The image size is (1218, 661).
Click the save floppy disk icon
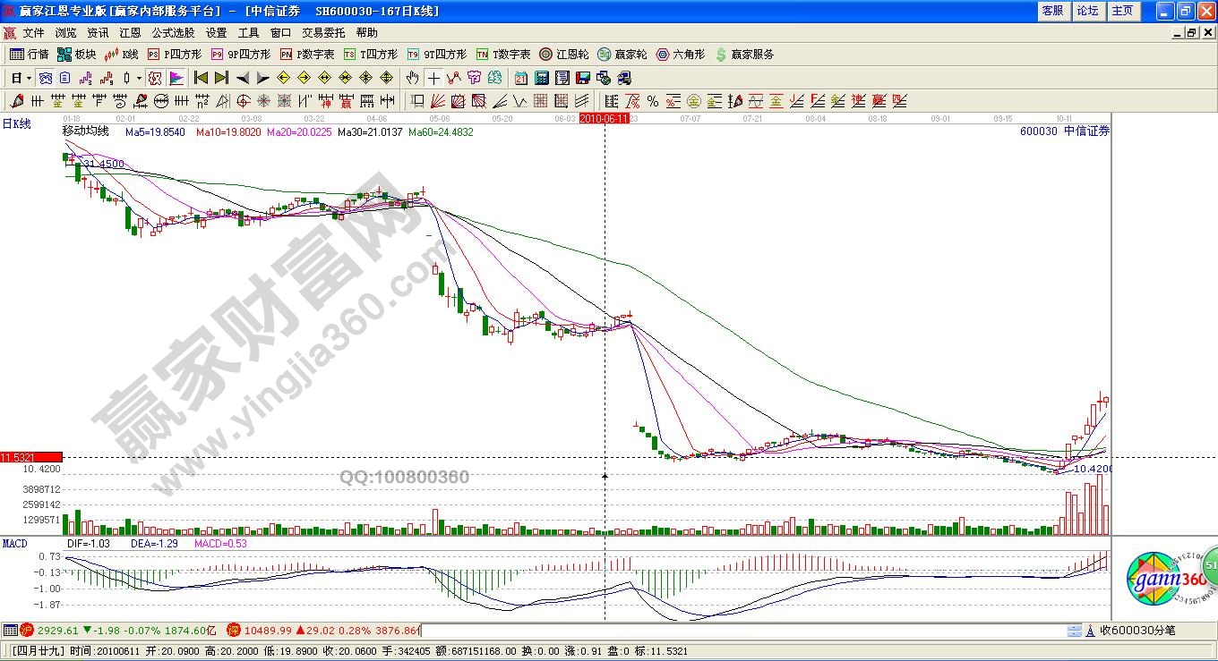(x=583, y=78)
